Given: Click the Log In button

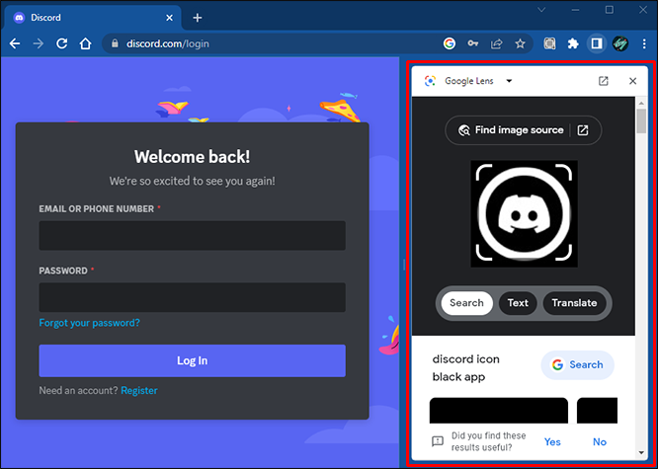Looking at the screenshot, I should tap(193, 360).
